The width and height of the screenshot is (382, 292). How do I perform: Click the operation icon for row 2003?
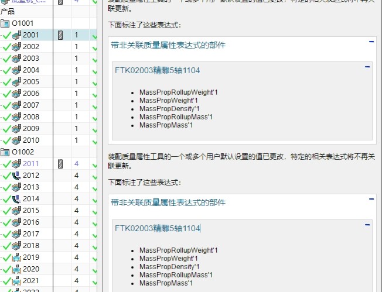point(16,59)
